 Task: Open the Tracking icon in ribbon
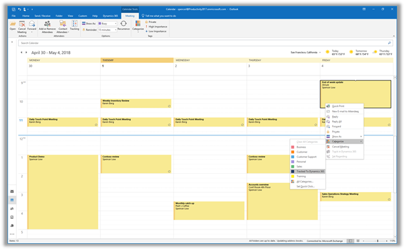point(74,24)
